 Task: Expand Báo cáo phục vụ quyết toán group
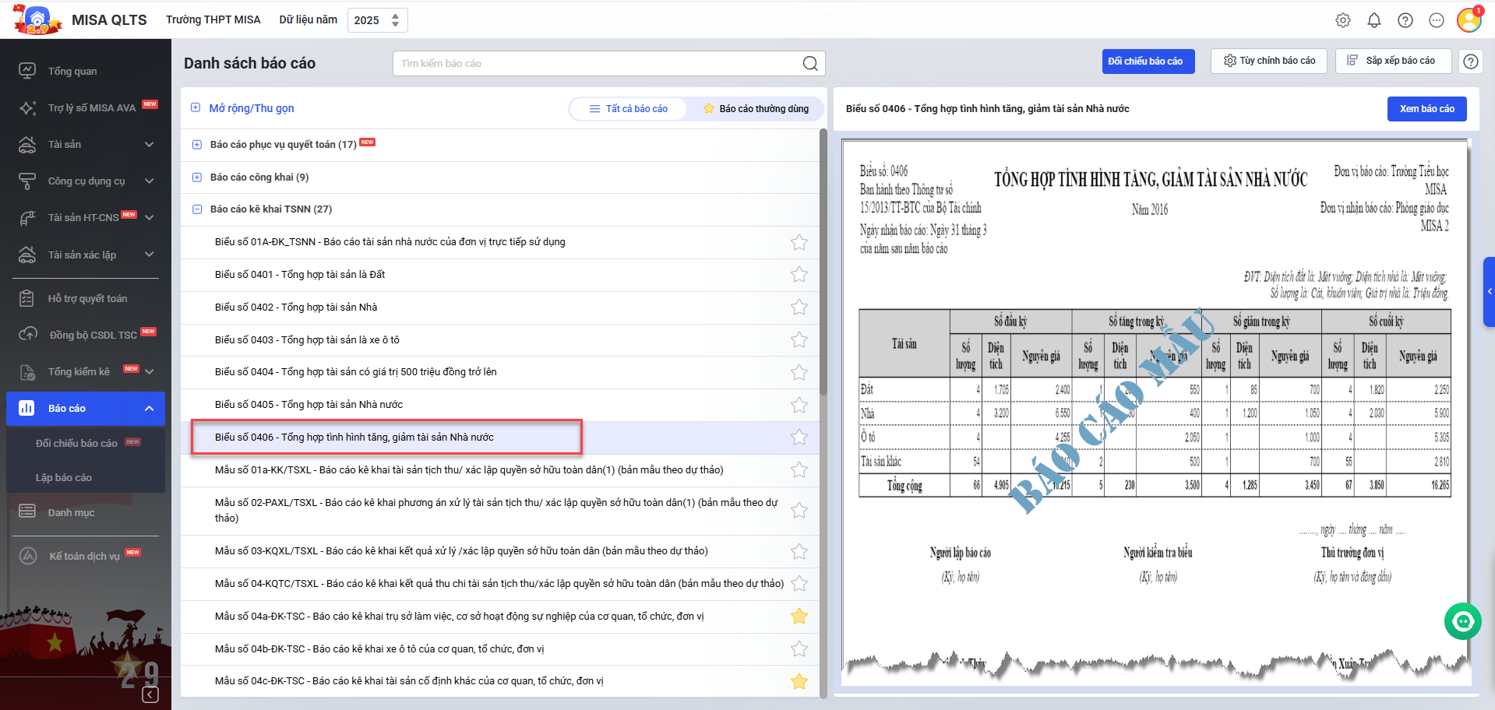coord(197,145)
